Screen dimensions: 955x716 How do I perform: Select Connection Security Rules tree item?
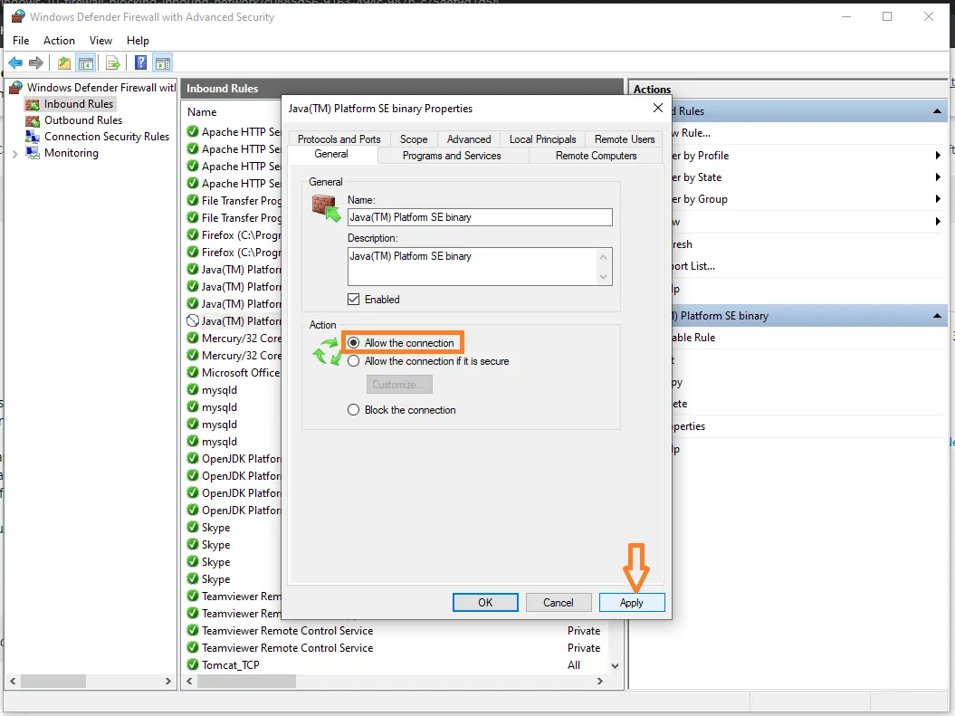point(107,137)
